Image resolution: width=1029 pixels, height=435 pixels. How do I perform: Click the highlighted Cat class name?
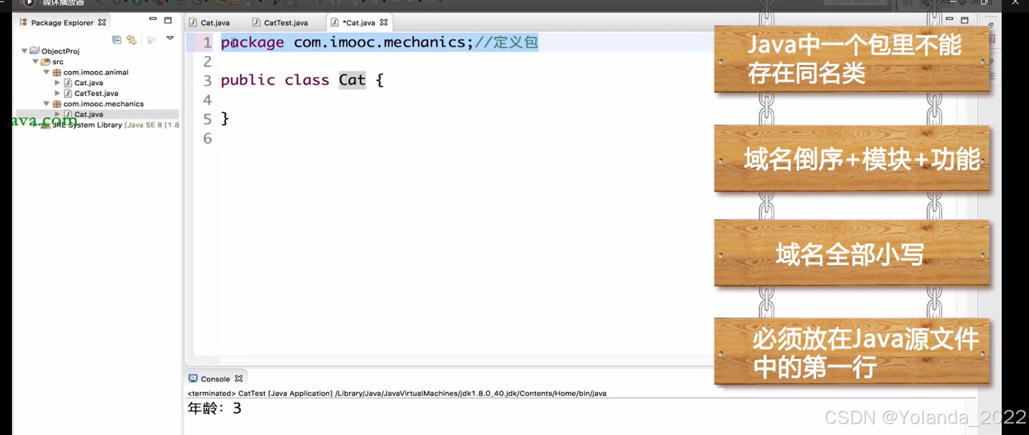tap(352, 80)
